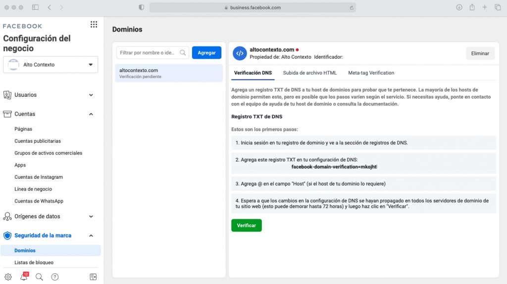Expand the Usuarios section chevron
Viewport: 507px width, 284px height.
91,95
